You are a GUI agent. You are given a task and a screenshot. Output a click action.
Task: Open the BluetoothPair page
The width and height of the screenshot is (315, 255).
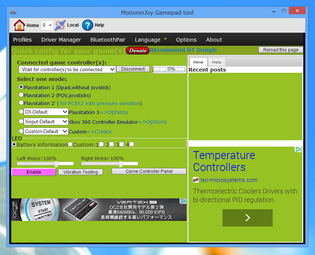[x=108, y=40]
